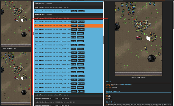Click the command list vertical scrollbar thumb

(x=104, y=40)
